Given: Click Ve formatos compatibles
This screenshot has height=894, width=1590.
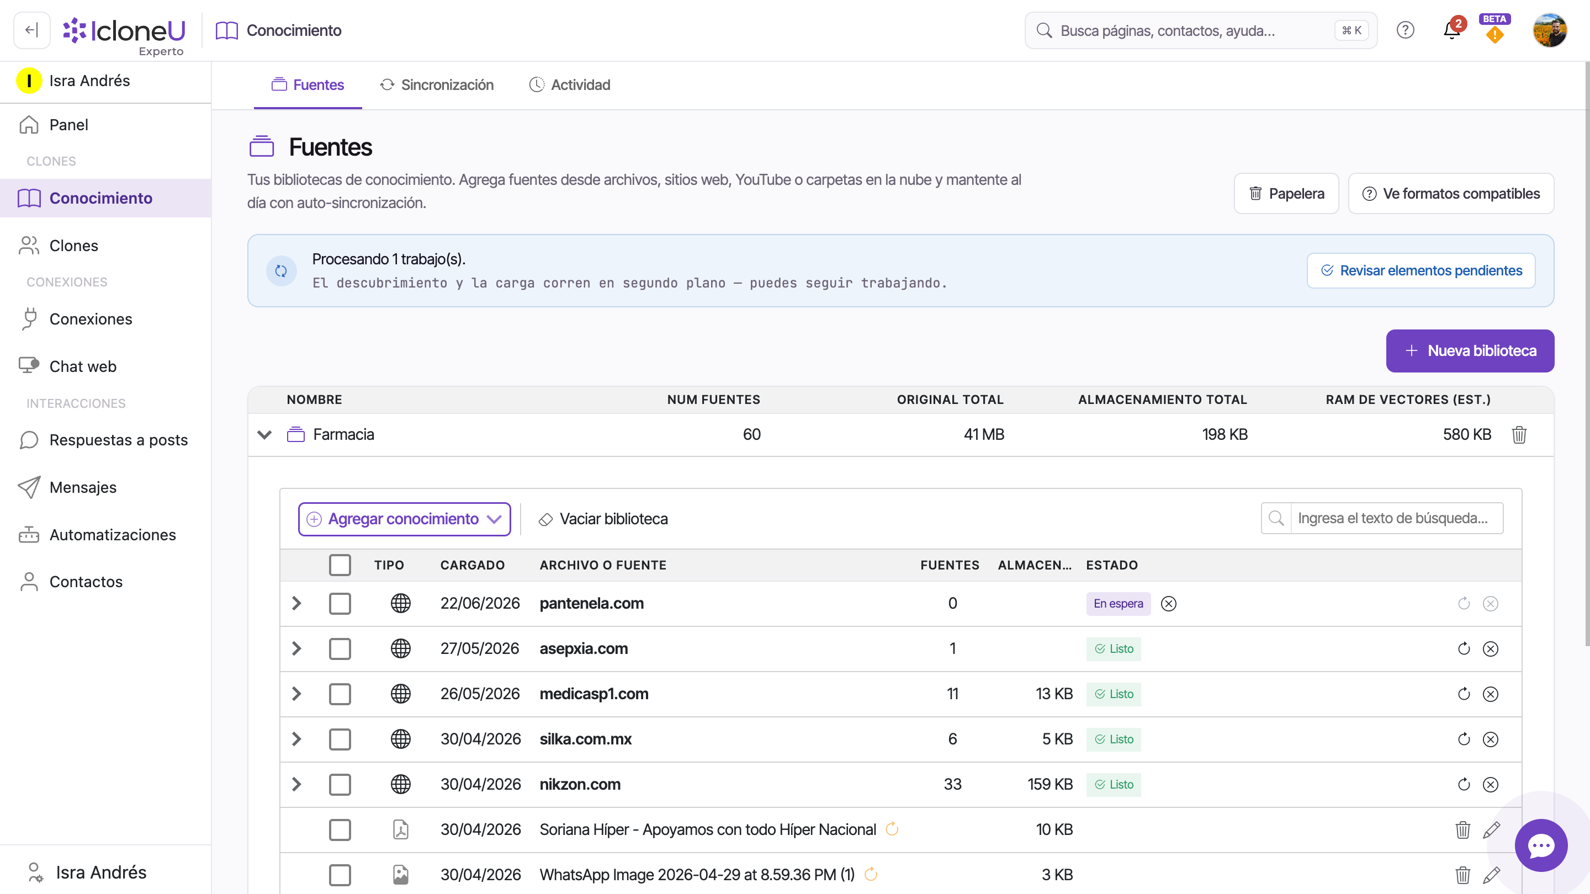Looking at the screenshot, I should (1451, 194).
